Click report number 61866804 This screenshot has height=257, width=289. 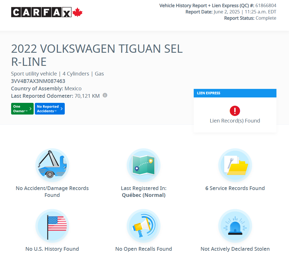click(266, 5)
